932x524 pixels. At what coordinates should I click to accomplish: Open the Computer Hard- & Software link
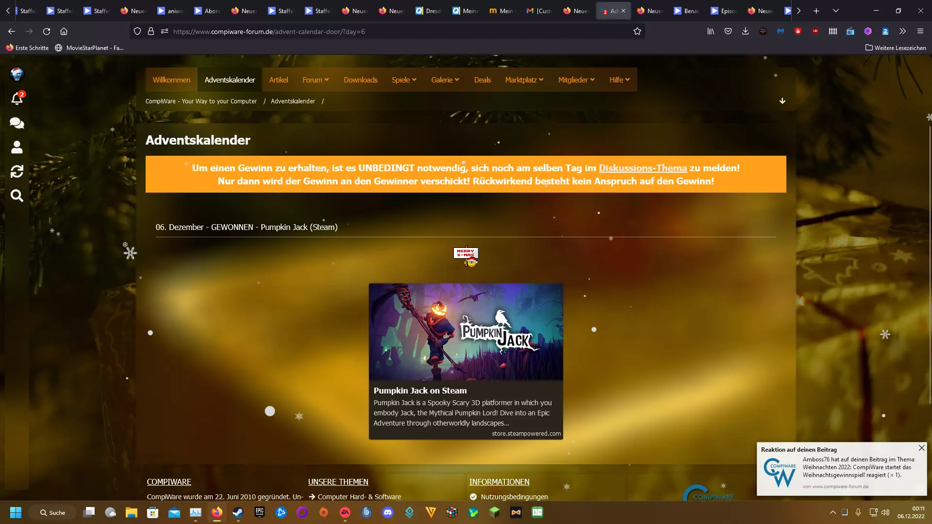(x=359, y=497)
